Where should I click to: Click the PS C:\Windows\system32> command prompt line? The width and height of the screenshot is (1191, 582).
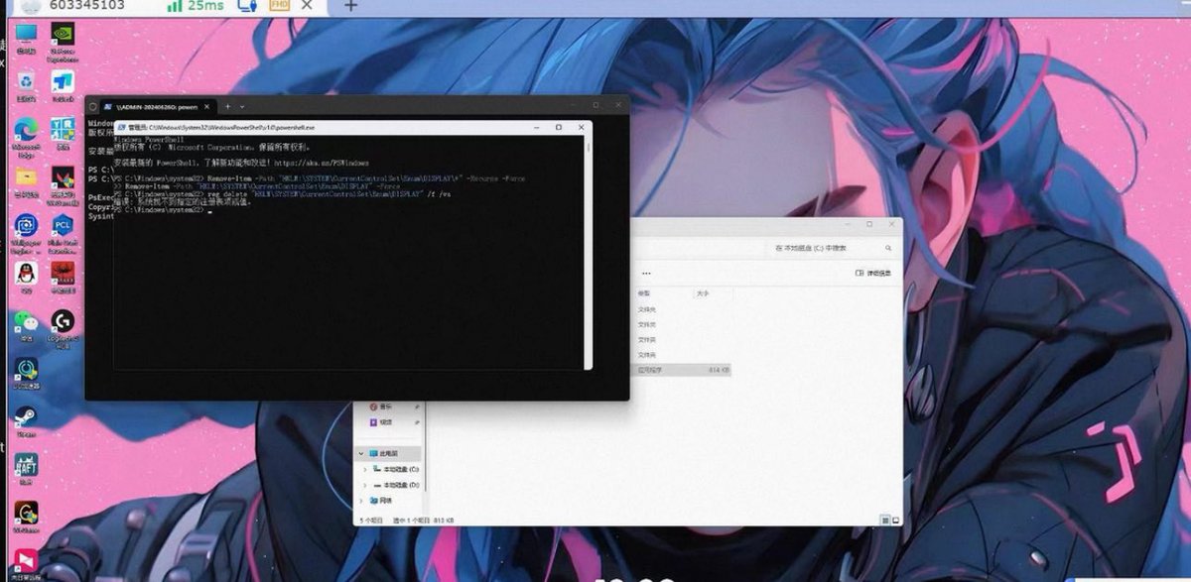pyautogui.click(x=163, y=210)
